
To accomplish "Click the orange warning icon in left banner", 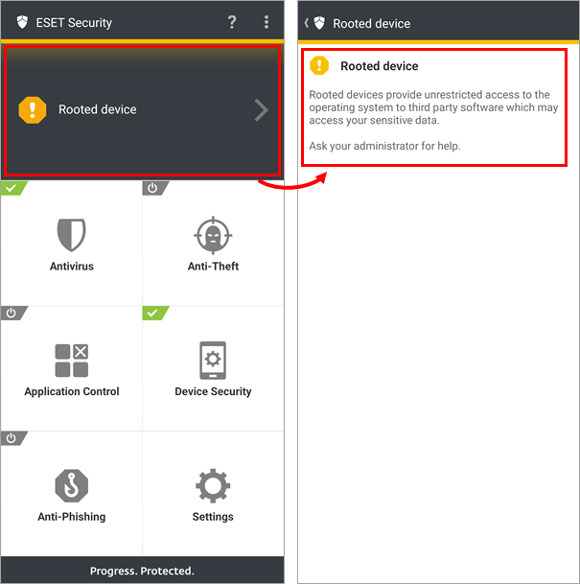I will (33, 110).
